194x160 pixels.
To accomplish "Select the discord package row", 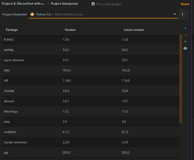I will point(91,101).
